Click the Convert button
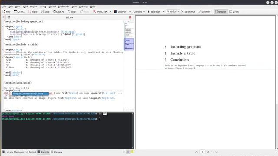 tap(137, 12)
